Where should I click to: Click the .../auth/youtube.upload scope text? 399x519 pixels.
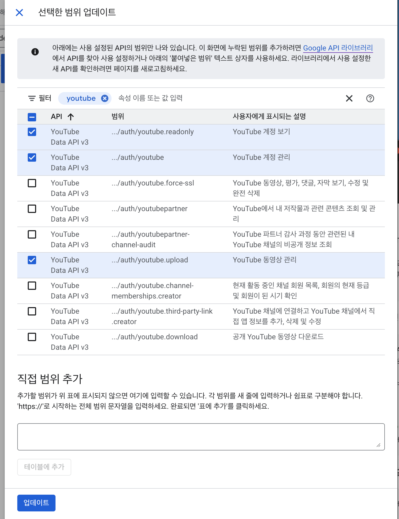click(150, 260)
